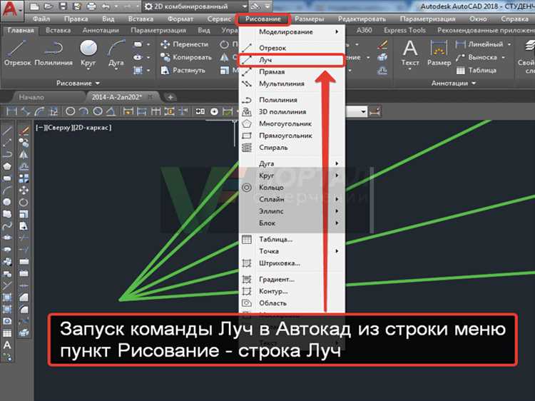Choose the Rotate tool in left Modify toolbar
Image resolution: width=535 pixels, height=401 pixels.
point(24,202)
